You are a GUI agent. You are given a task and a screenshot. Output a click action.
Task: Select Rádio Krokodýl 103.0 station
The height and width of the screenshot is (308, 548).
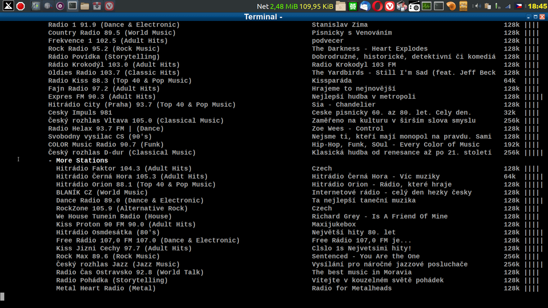114,65
